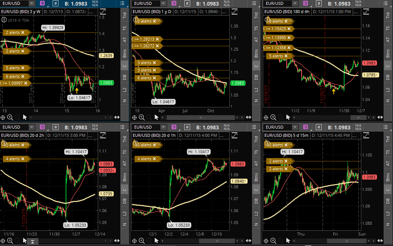Click the horizontal scrollbar under the 1 y D chart

pos(201,117)
